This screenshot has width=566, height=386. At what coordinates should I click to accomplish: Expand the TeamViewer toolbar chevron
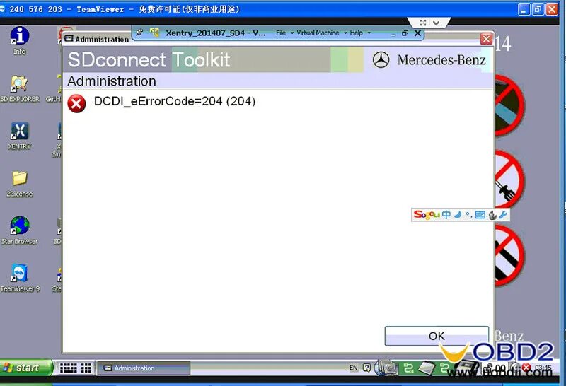[436, 23]
